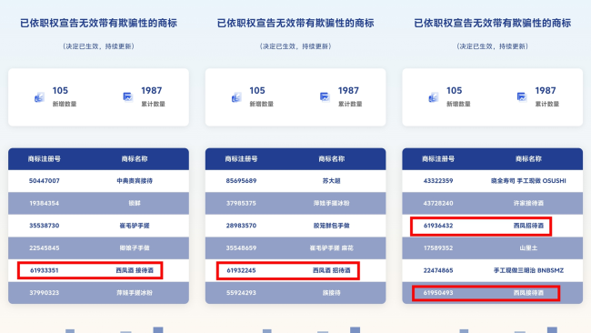
Task: Click 商标注册号 header above 85695689
Action: click(241, 159)
